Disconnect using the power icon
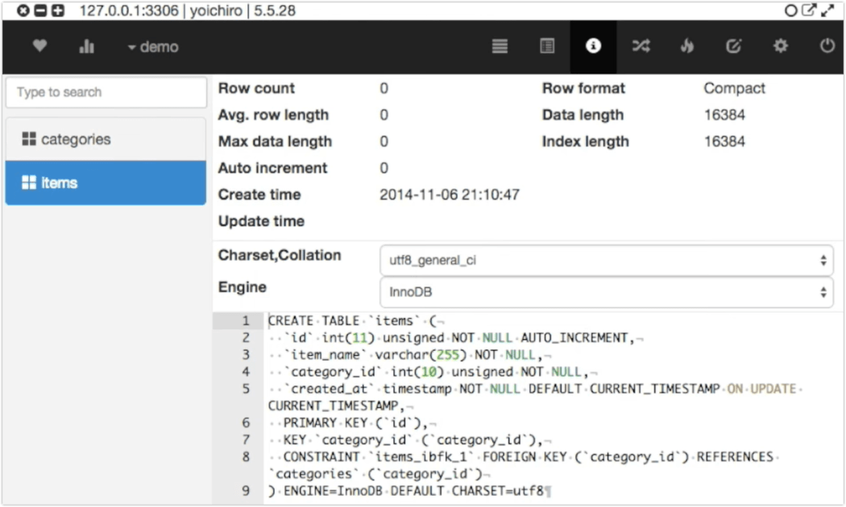Screen dimensions: 846x507 tap(827, 46)
